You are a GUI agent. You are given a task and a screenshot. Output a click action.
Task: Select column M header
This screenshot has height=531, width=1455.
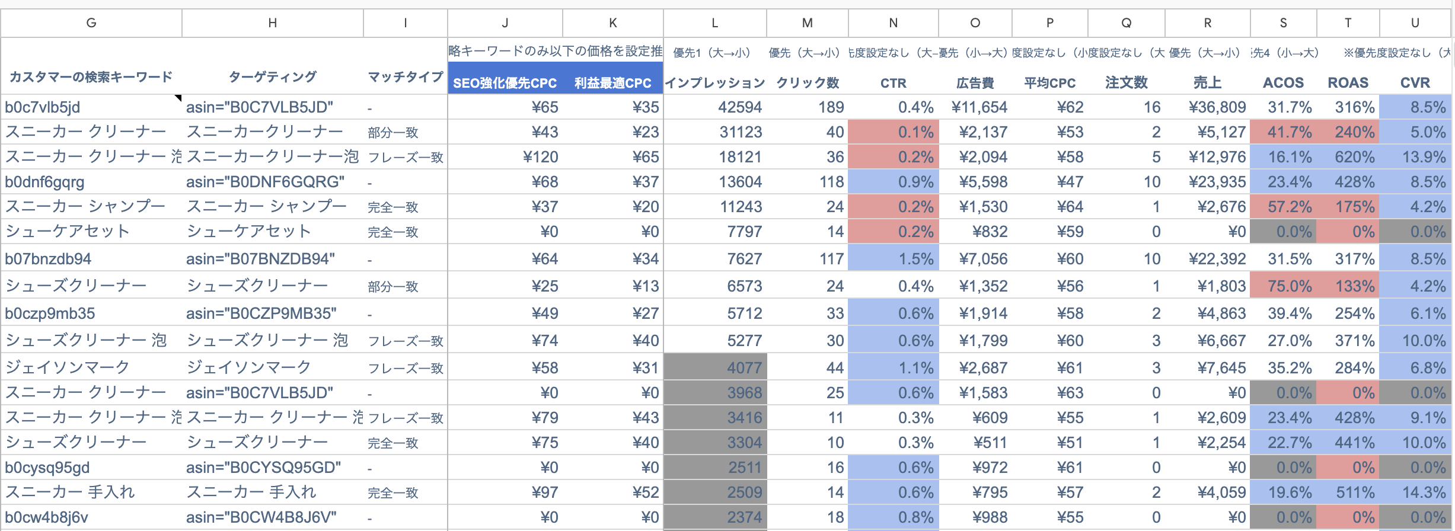[x=808, y=23]
